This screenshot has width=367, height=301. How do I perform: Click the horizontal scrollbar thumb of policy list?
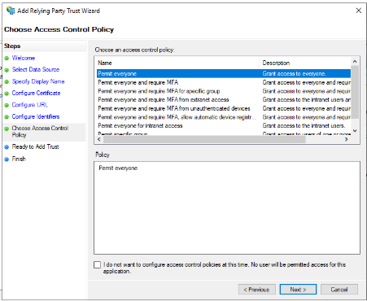[204, 139]
